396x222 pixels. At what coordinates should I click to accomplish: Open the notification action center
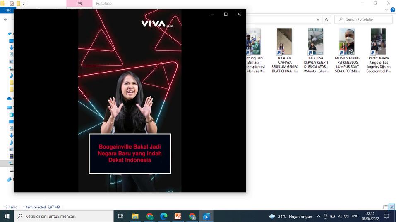point(386,216)
